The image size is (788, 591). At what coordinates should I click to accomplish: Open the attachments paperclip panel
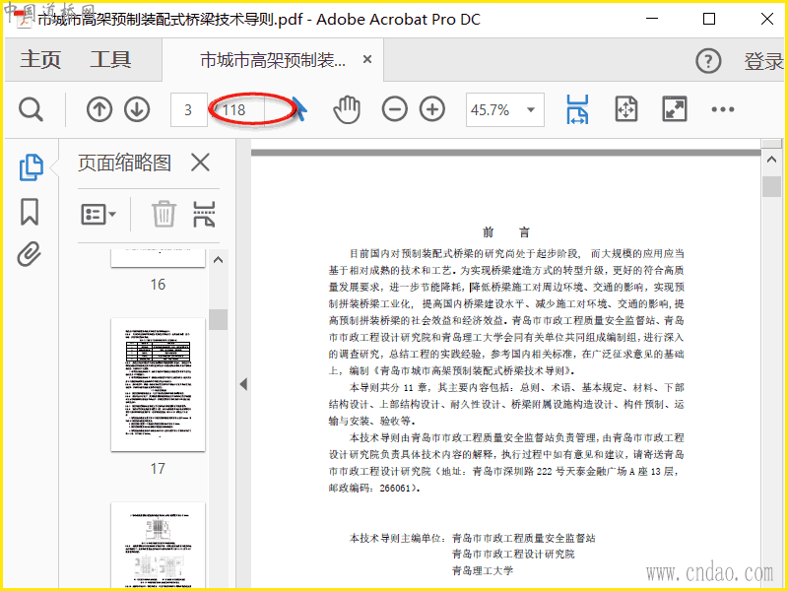pyautogui.click(x=30, y=254)
